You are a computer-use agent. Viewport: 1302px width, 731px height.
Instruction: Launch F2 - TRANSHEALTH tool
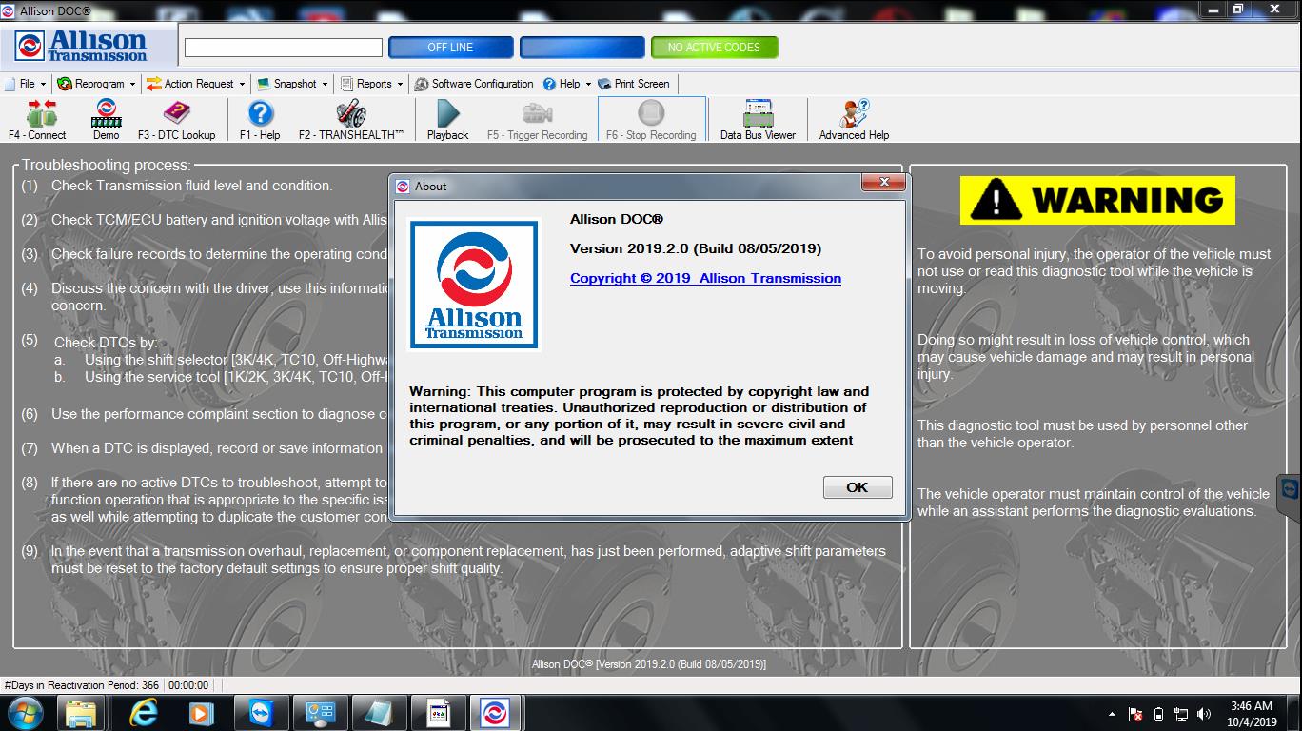tap(351, 120)
